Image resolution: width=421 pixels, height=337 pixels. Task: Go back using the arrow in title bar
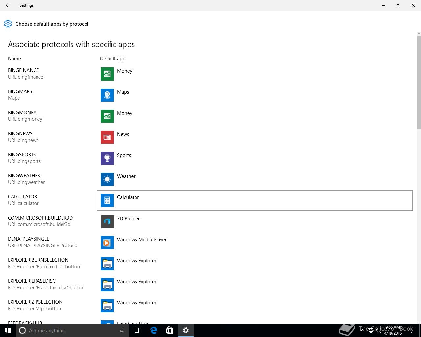(x=8, y=5)
